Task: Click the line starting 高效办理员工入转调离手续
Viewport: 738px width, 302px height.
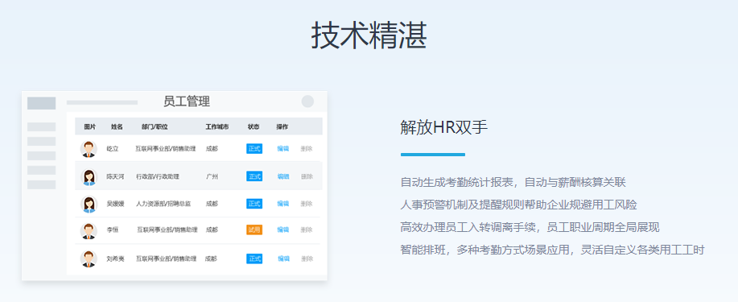Action: click(530, 228)
